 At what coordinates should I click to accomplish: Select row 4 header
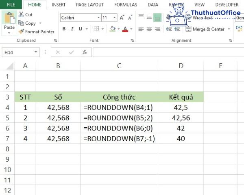click(7, 107)
